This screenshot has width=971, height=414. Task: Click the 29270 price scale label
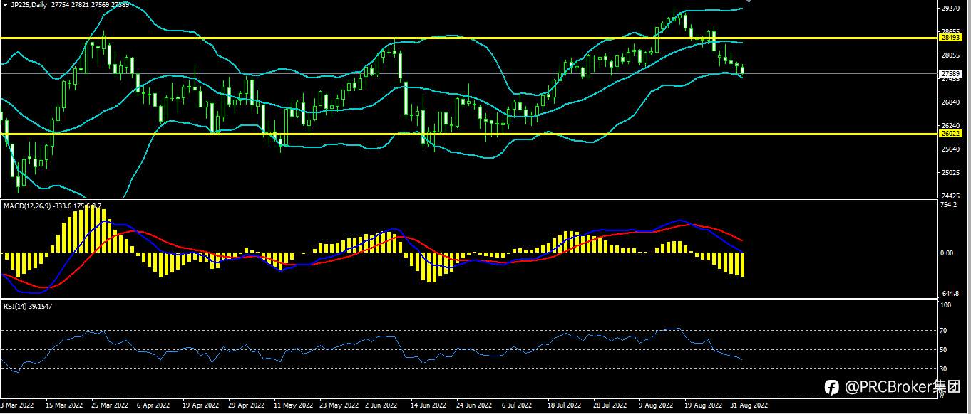tap(950, 9)
